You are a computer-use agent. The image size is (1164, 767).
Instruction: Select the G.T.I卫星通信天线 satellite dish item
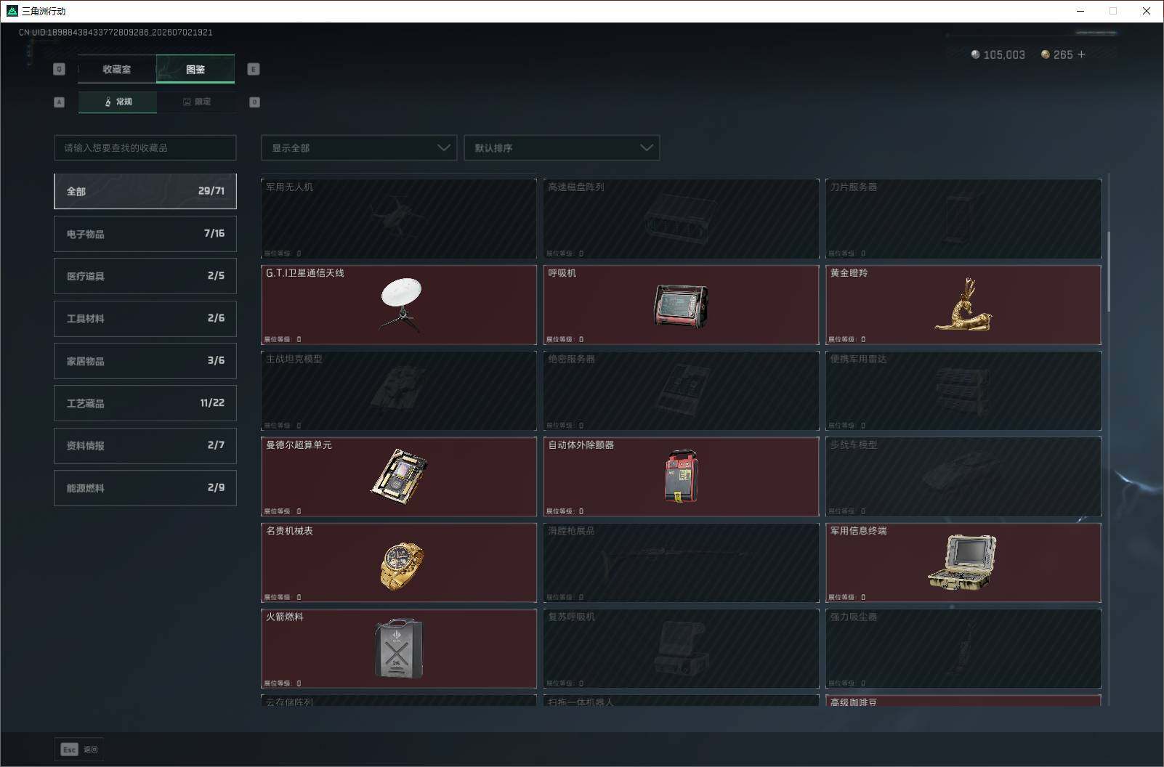coord(399,304)
